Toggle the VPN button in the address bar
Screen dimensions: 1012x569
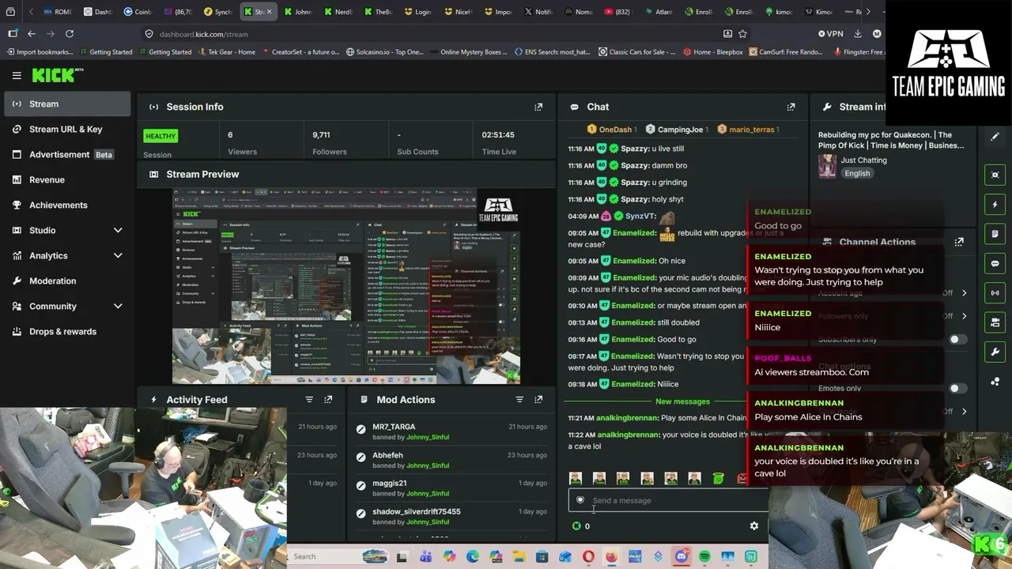coord(831,34)
